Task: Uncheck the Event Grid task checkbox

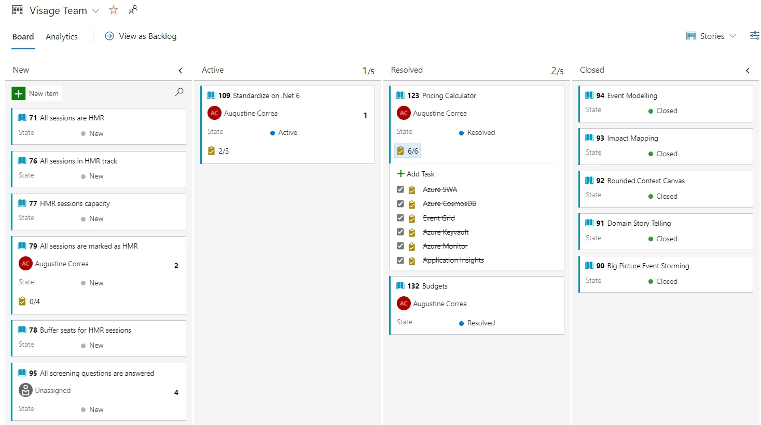Action: tap(400, 218)
